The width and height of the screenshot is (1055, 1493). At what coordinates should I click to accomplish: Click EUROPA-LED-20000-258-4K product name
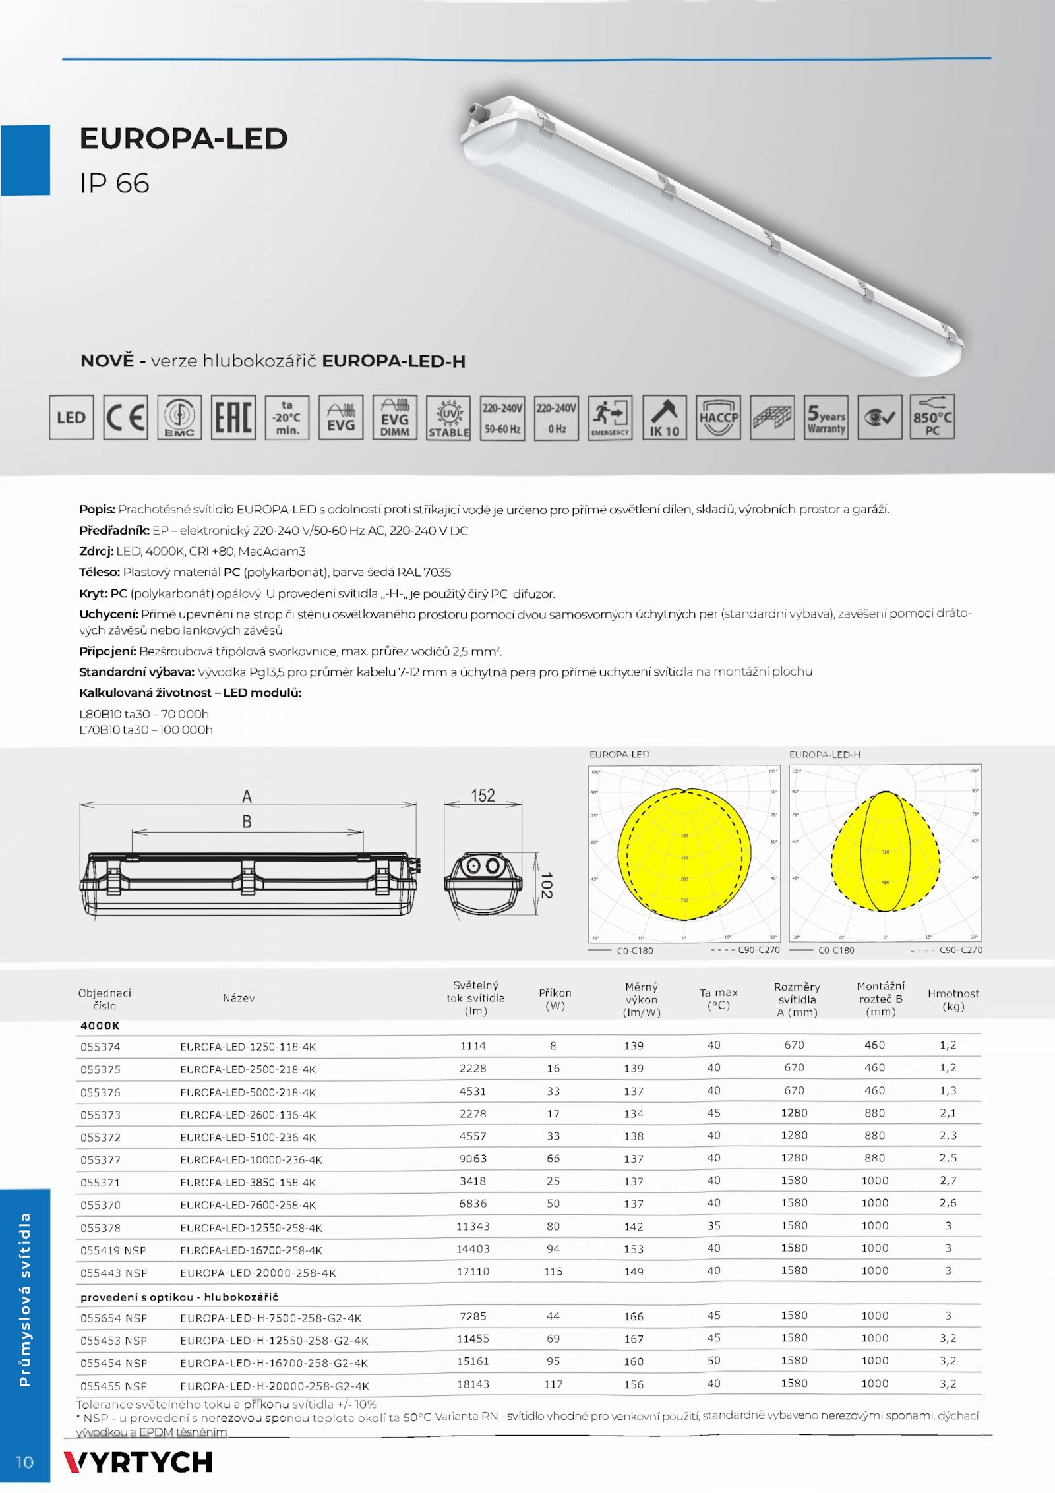coord(258,1273)
